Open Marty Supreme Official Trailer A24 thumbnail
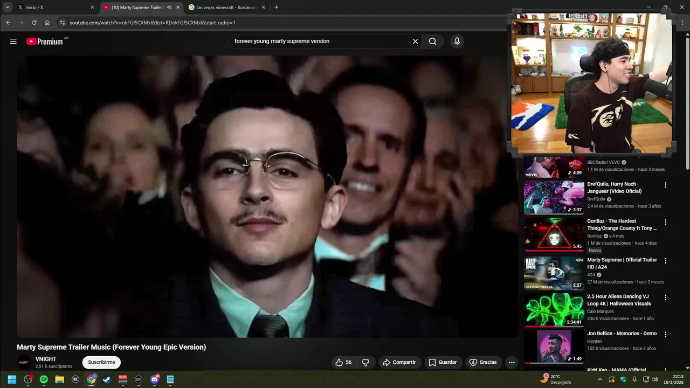This screenshot has height=388, width=690. (554, 273)
